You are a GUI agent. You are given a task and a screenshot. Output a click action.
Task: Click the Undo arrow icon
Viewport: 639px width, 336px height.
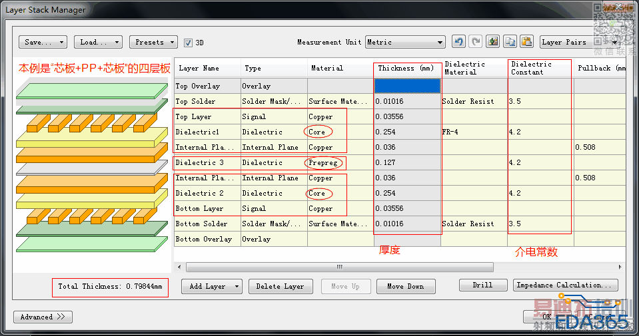(459, 41)
